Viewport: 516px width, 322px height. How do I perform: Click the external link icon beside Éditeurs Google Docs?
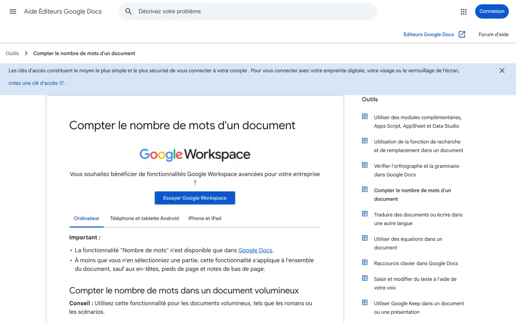[x=462, y=35]
